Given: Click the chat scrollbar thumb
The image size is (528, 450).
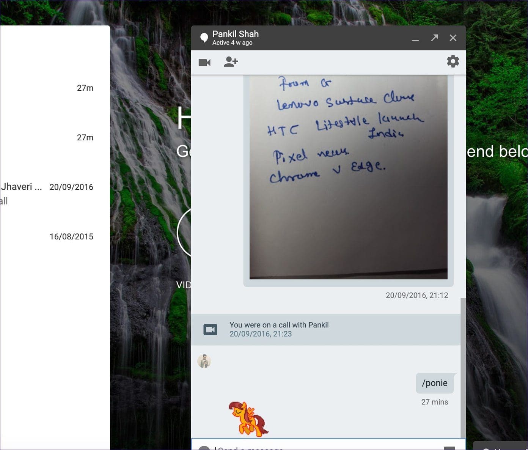Looking at the screenshot, I should [463, 368].
